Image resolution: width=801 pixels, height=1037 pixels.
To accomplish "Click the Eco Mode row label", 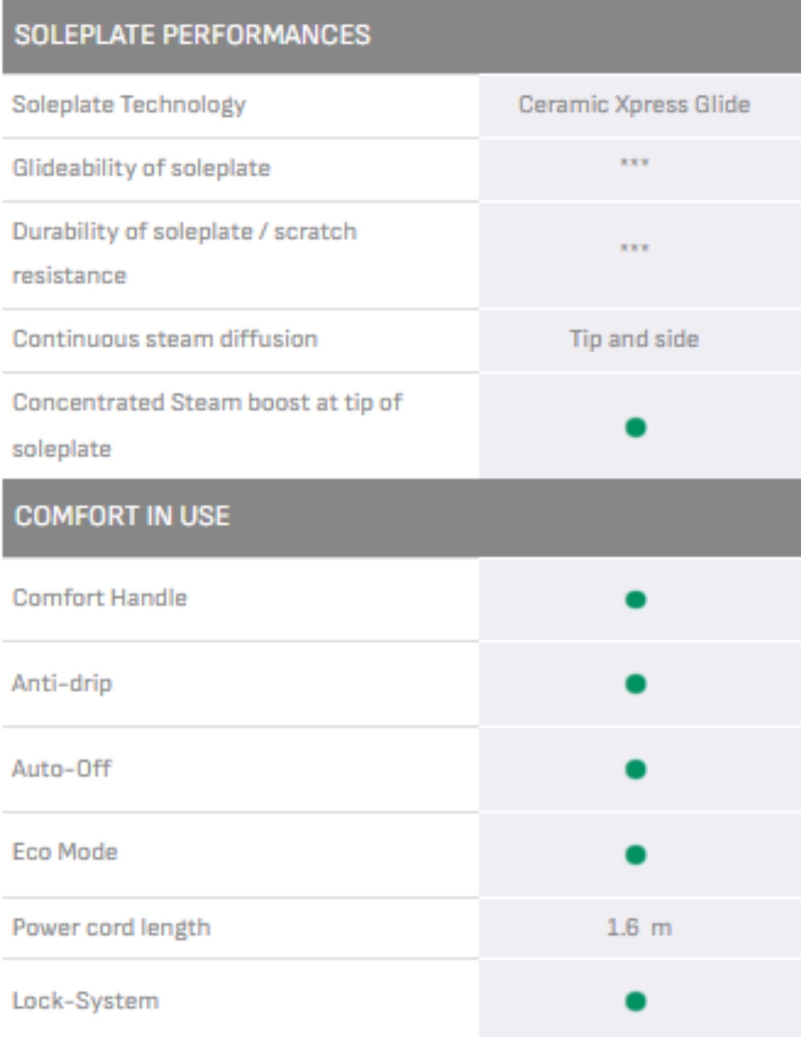I will coord(65,852).
